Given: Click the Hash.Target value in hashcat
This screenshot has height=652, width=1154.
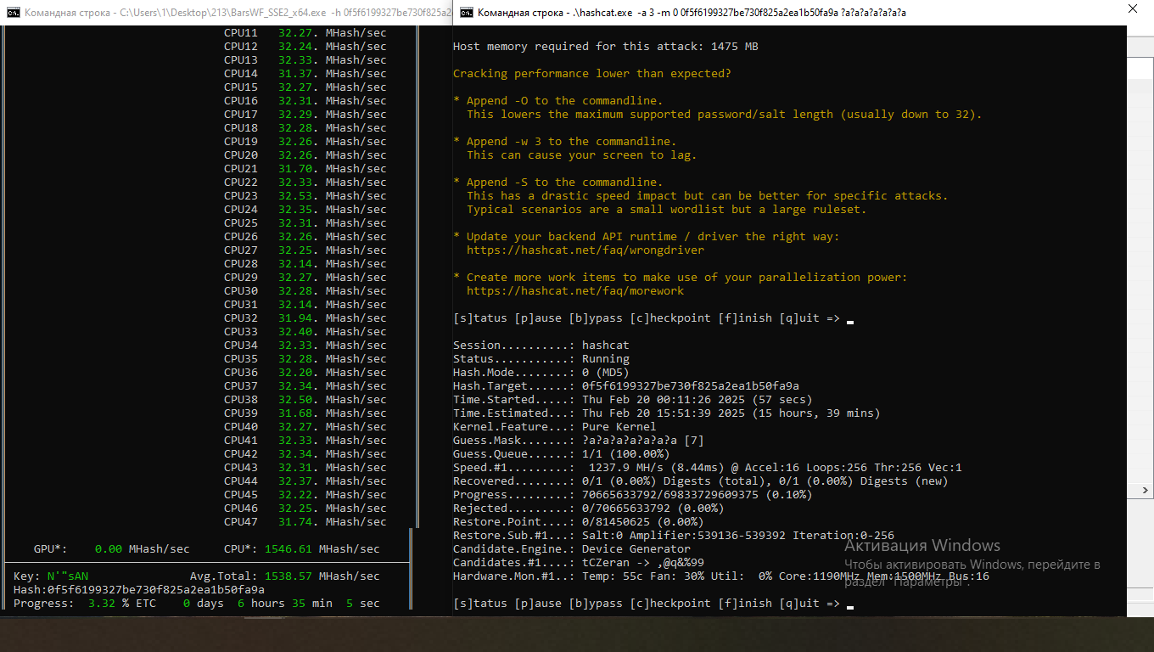Looking at the screenshot, I should (691, 386).
